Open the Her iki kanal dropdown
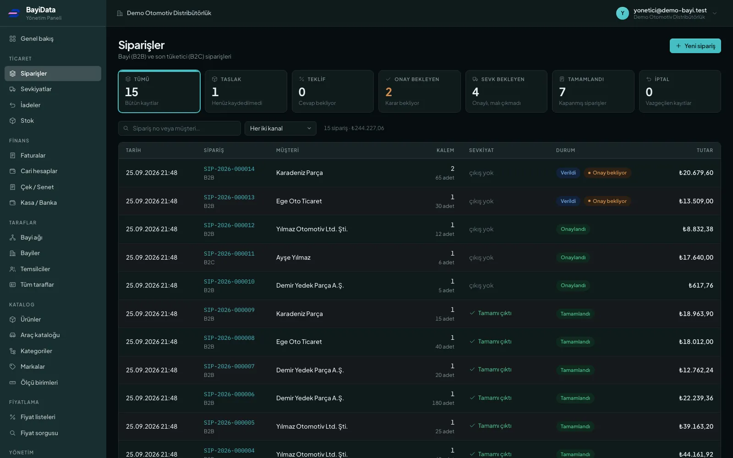Screen dimensions: 733x458 [x=280, y=128]
